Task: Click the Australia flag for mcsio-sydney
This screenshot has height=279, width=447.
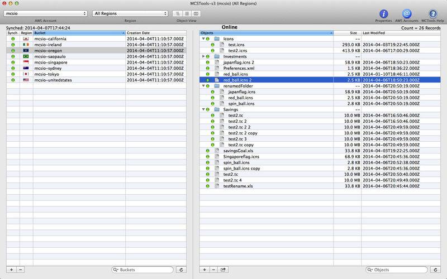Action: click(x=26, y=68)
